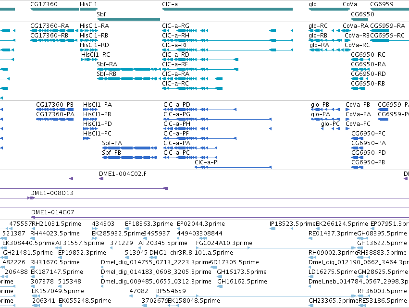Select the ClC-a-PI protein label

(207, 162)
